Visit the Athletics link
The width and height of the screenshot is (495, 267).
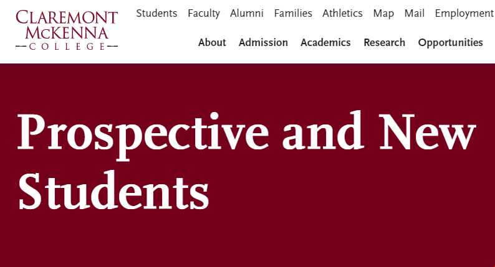point(342,13)
